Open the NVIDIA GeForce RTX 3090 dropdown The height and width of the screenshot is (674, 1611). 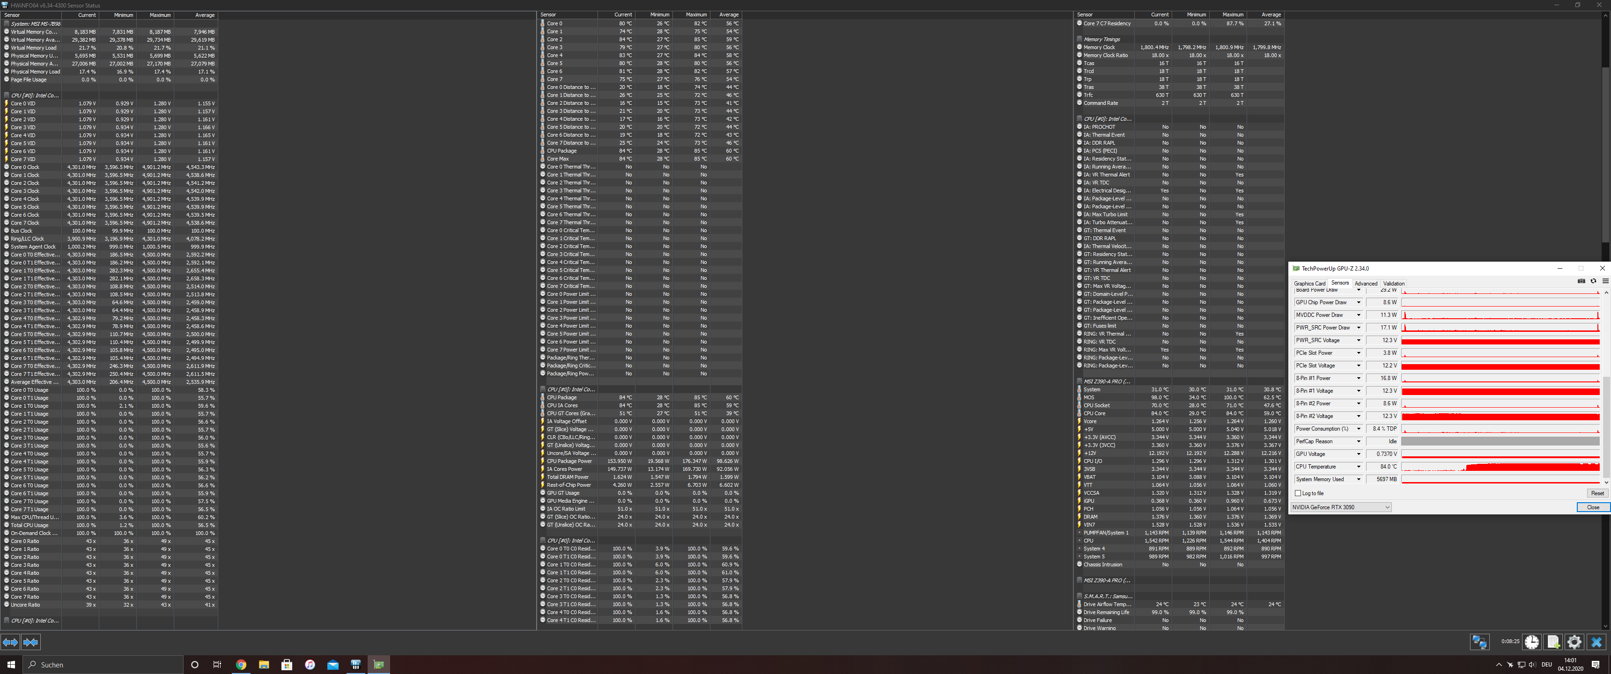click(1339, 507)
